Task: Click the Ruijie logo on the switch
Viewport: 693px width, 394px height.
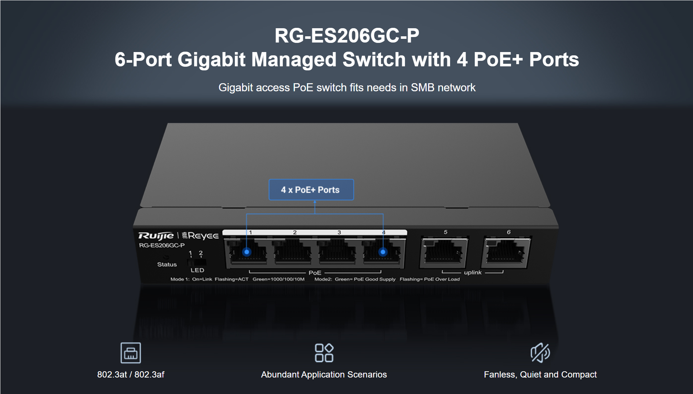Action: pyautogui.click(x=156, y=236)
